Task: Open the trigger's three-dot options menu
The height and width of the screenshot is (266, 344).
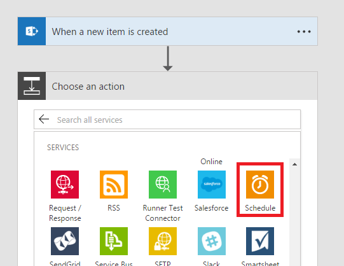Action: click(x=304, y=32)
